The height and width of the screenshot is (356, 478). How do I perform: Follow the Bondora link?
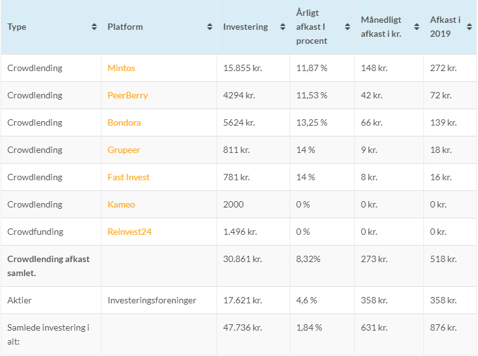tap(124, 122)
